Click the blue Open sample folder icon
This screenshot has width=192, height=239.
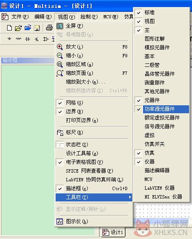point(28,28)
